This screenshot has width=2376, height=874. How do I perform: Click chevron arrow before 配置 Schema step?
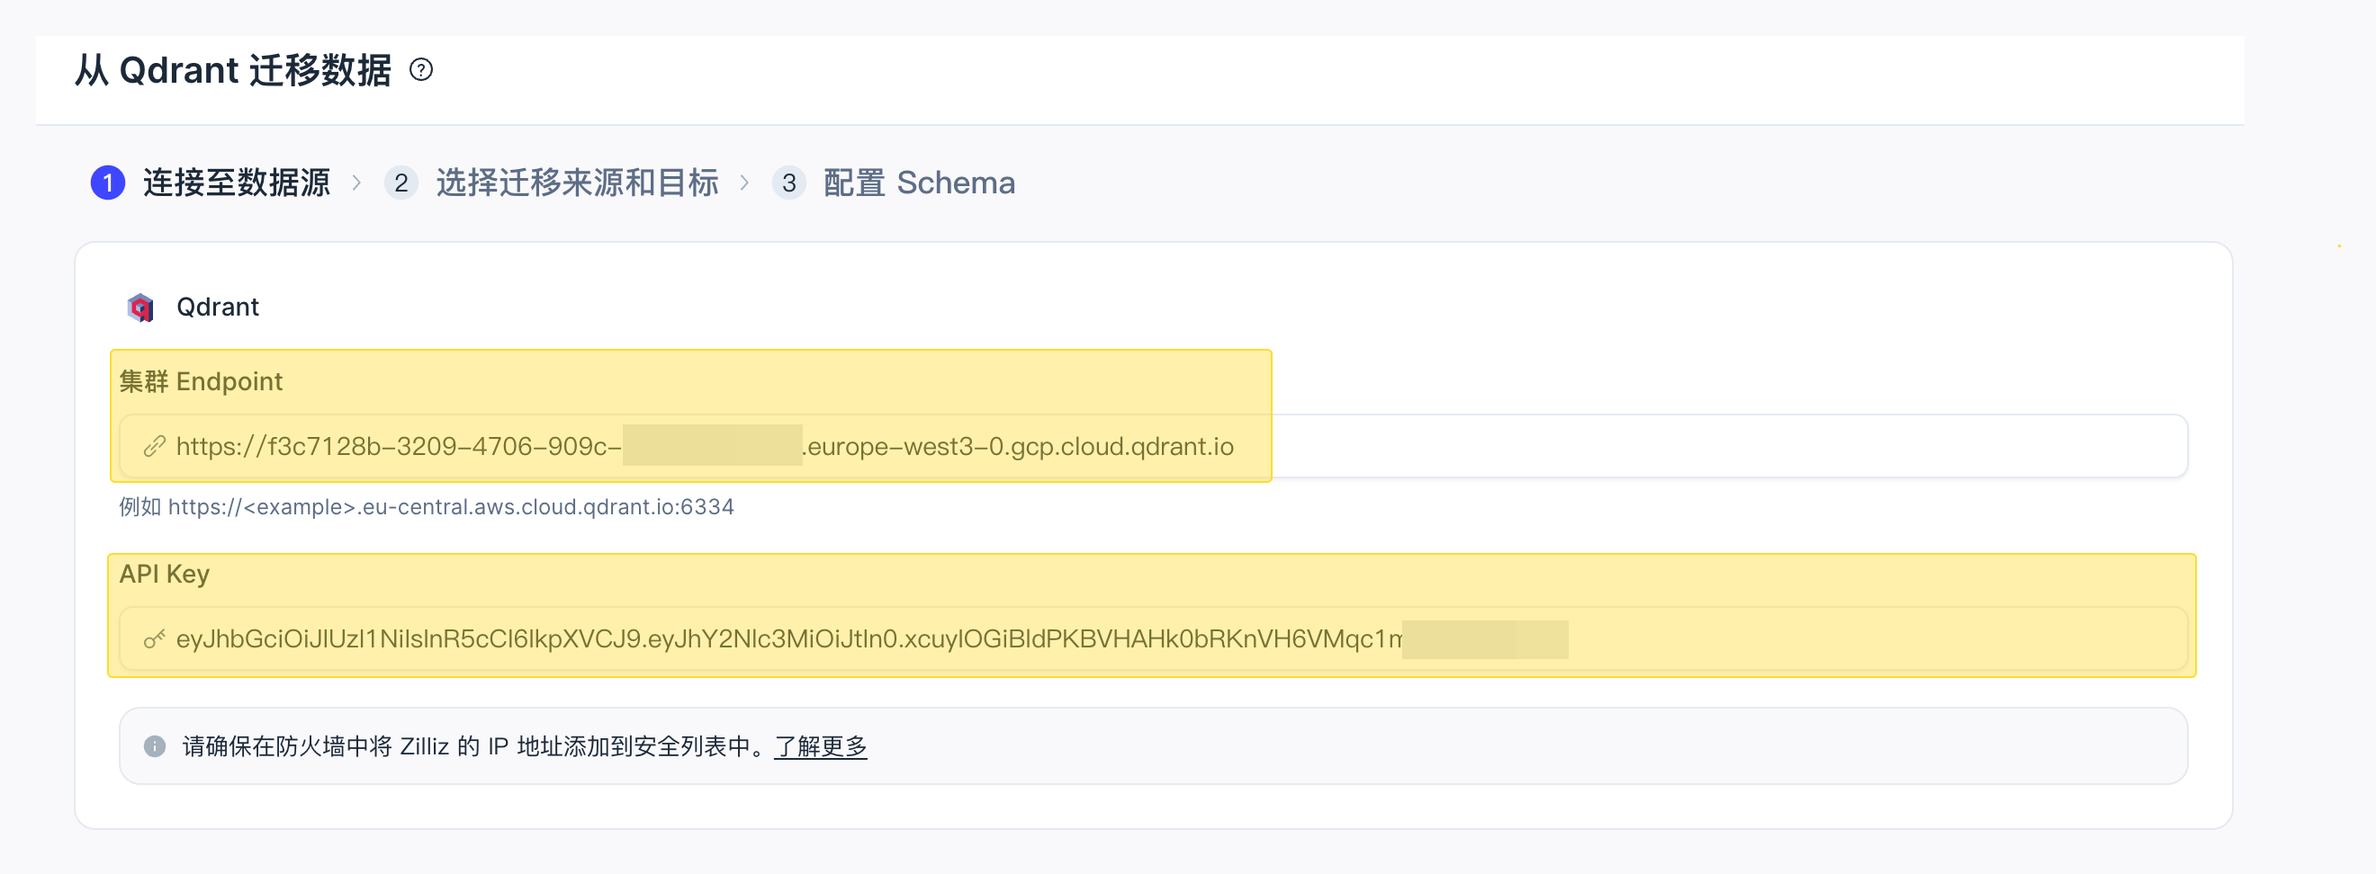point(744,183)
